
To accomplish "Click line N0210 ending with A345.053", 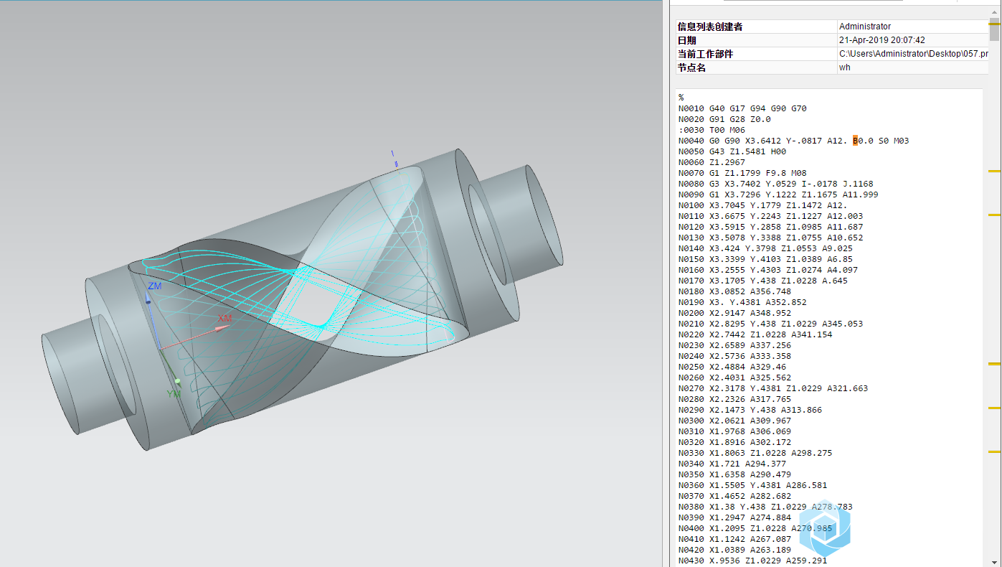I will tap(771, 324).
